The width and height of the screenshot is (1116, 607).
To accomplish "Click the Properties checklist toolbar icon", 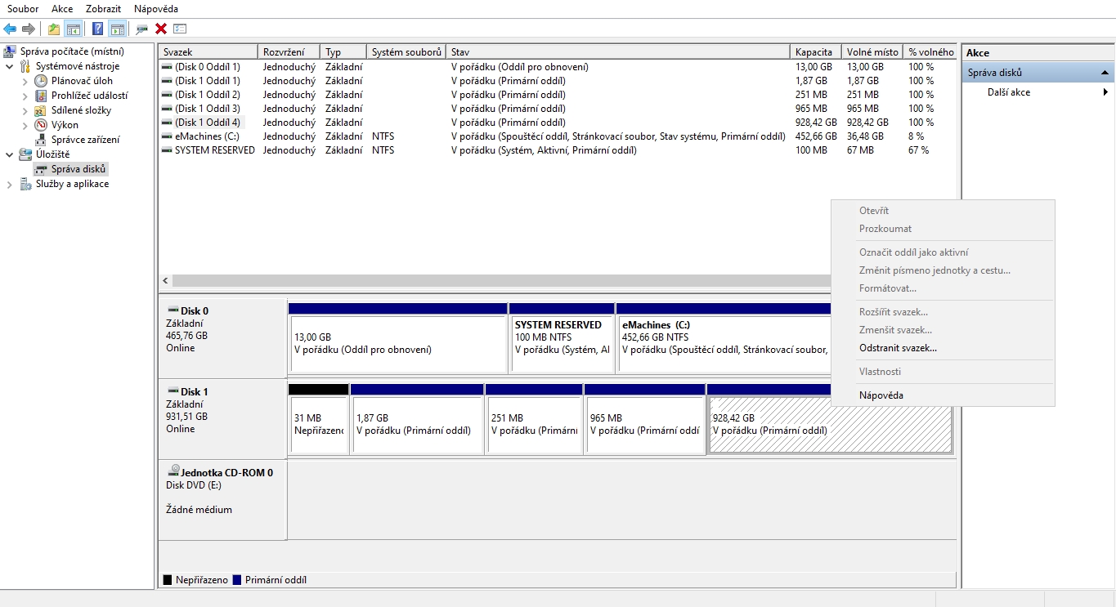I will coord(180,29).
